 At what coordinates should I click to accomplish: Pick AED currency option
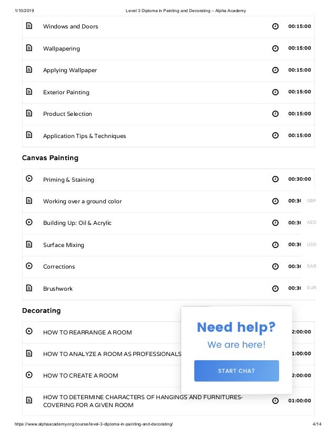(311, 222)
